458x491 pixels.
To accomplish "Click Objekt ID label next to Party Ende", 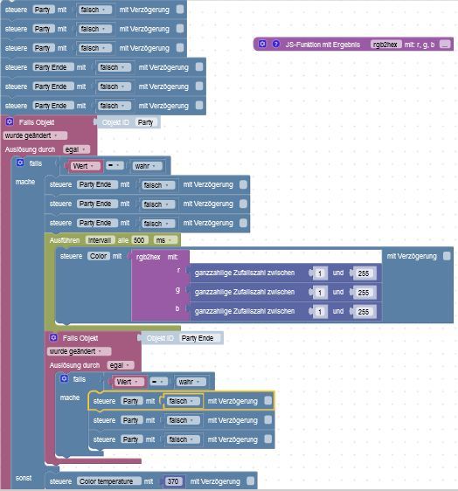I will (x=160, y=338).
